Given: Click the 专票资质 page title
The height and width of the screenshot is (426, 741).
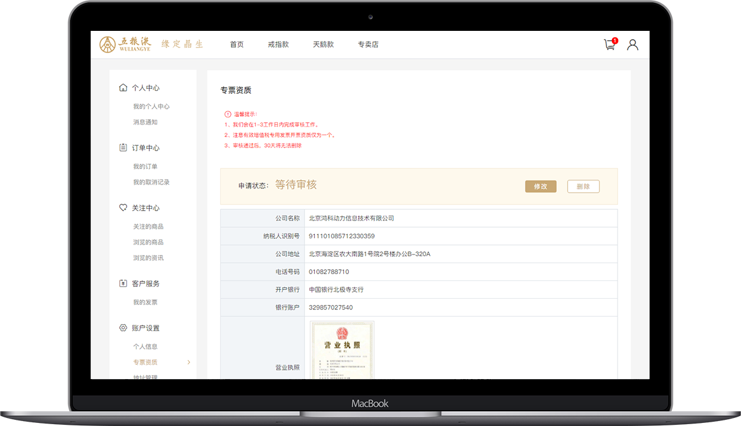Looking at the screenshot, I should (236, 90).
